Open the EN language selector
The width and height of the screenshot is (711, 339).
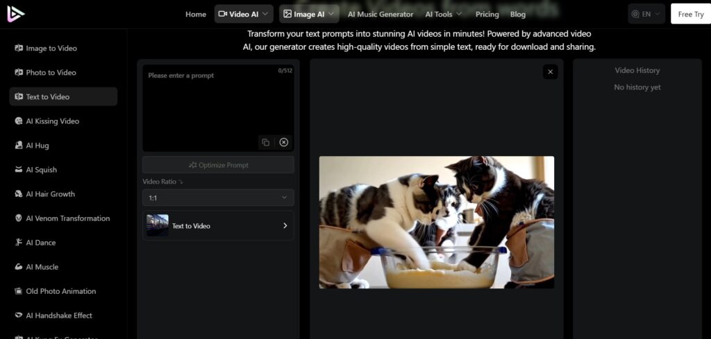click(646, 14)
